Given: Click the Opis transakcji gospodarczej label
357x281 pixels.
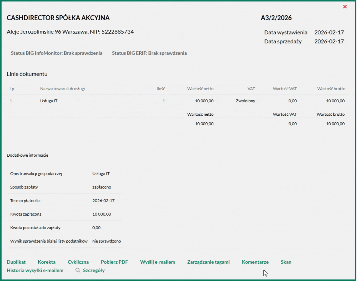Looking at the screenshot, I should [36, 174].
